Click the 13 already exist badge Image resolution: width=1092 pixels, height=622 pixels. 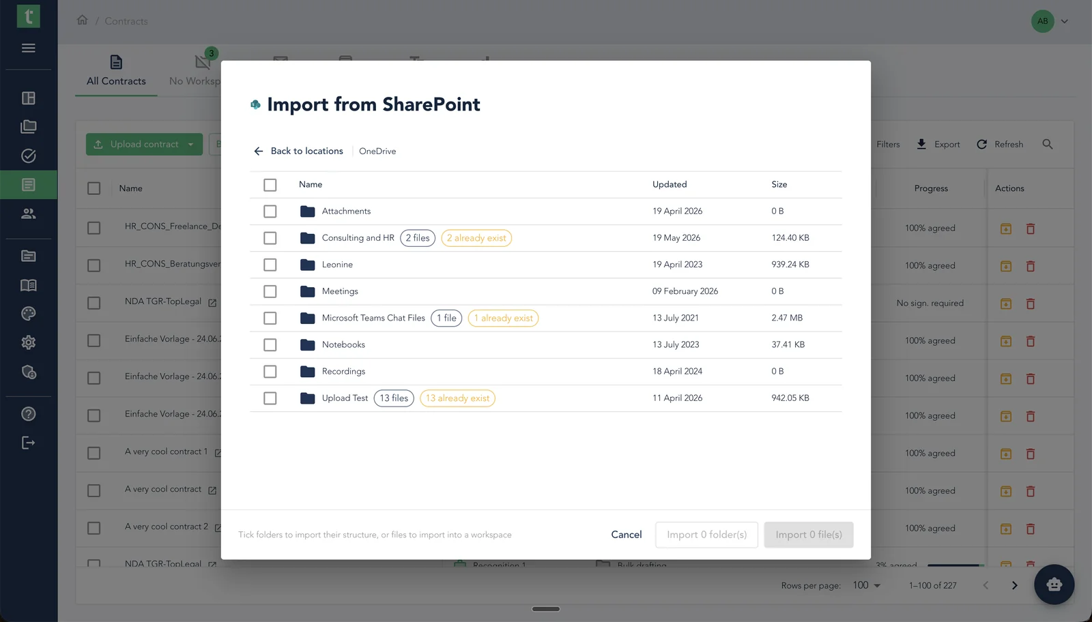point(457,398)
